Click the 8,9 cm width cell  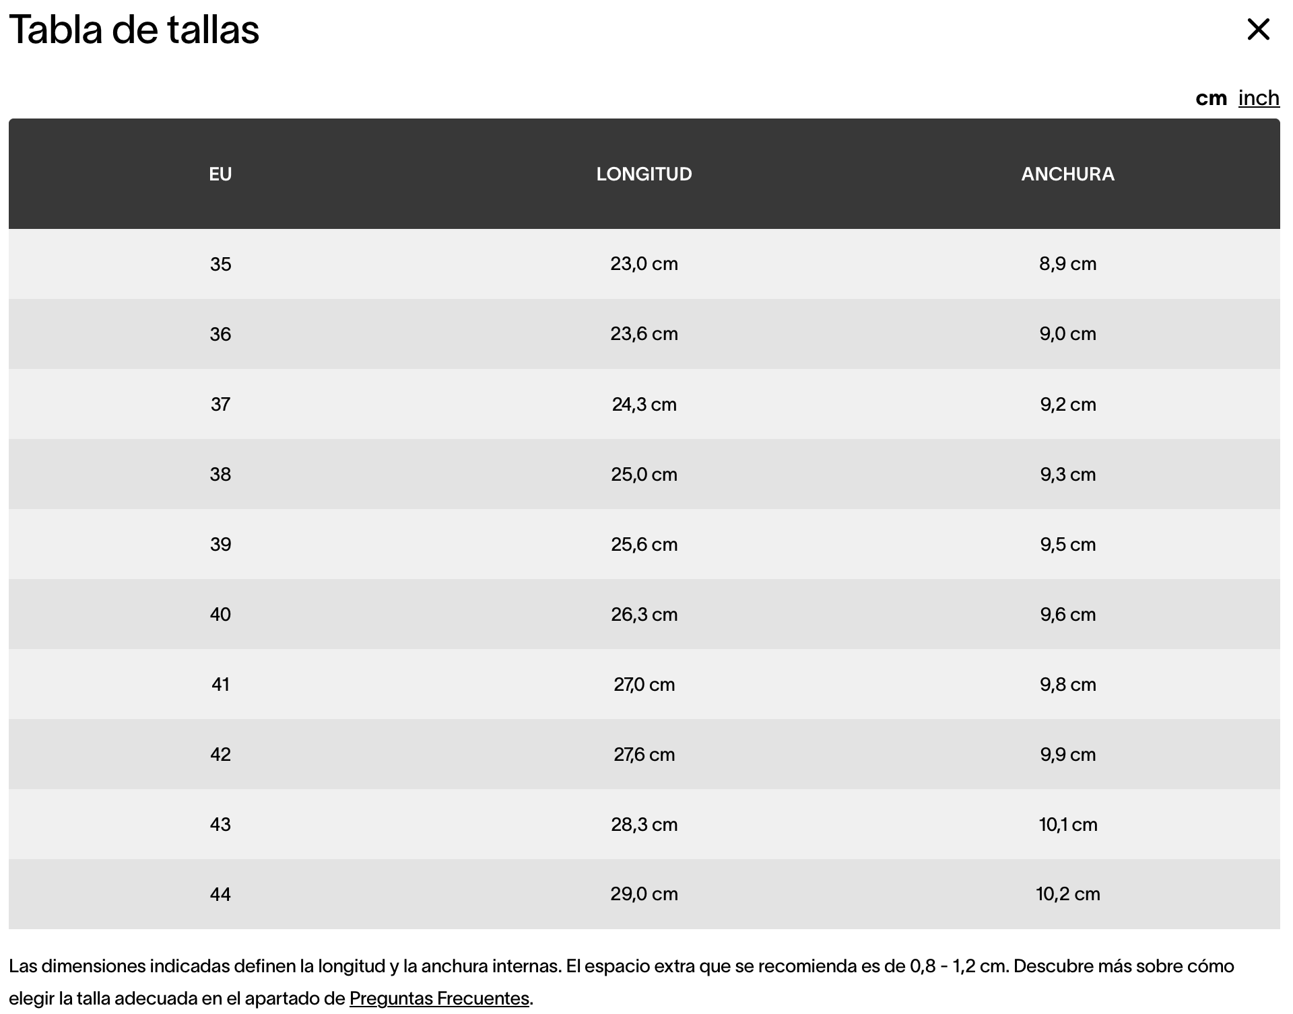pos(1067,264)
